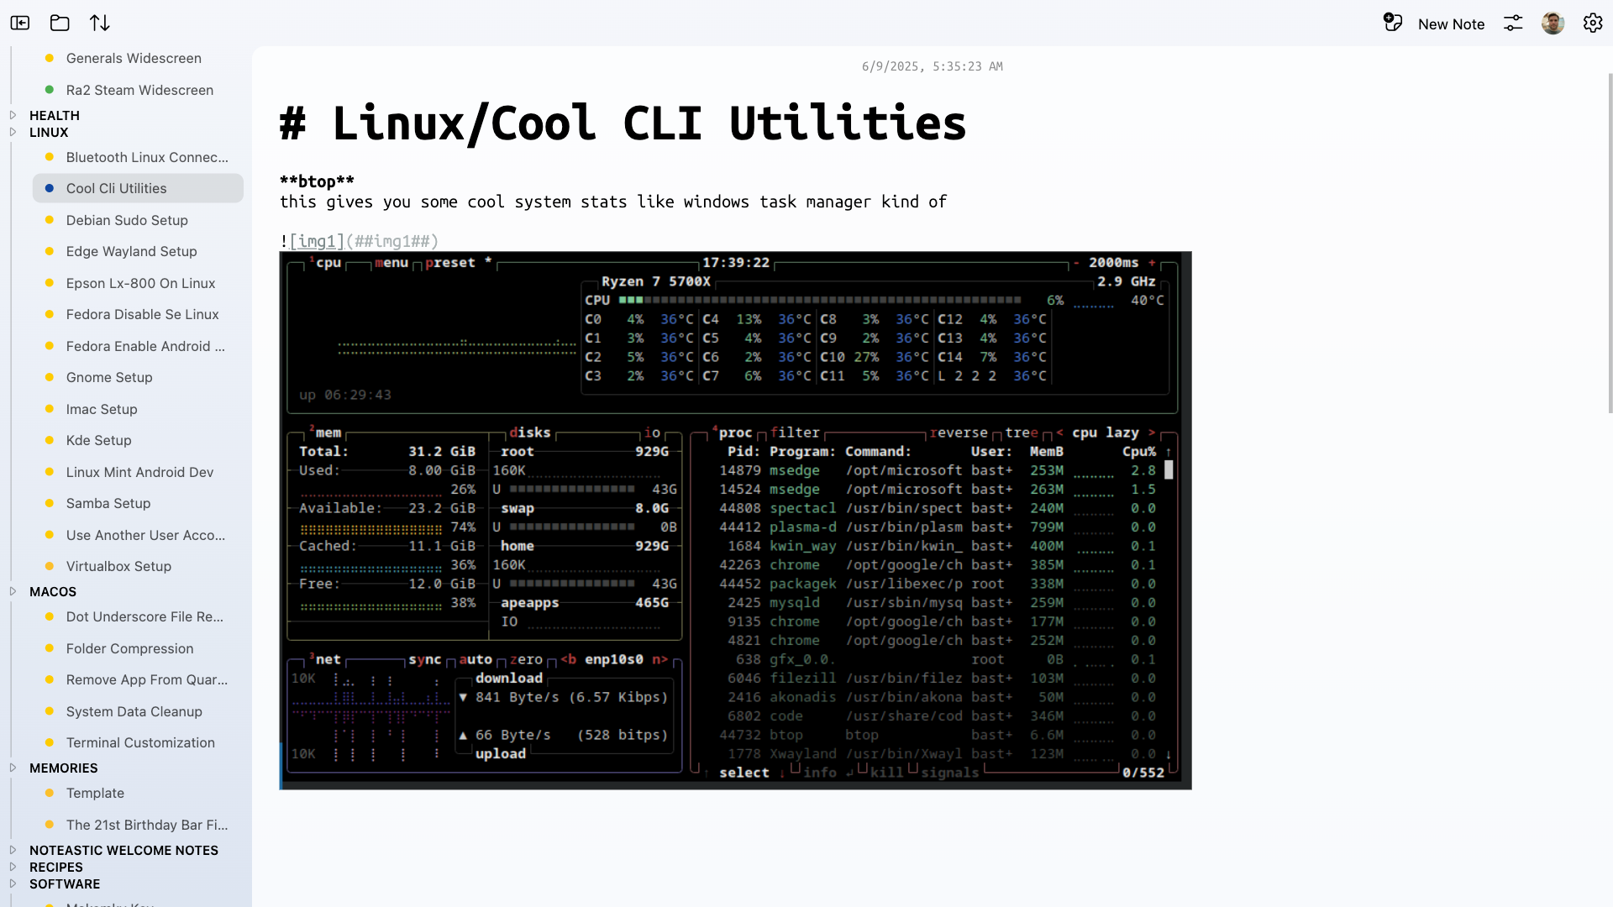Open the settings gear icon
Image resolution: width=1613 pixels, height=907 pixels.
coord(1593,24)
